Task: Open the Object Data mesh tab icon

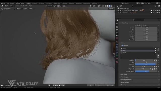Action: (x=117, y=56)
